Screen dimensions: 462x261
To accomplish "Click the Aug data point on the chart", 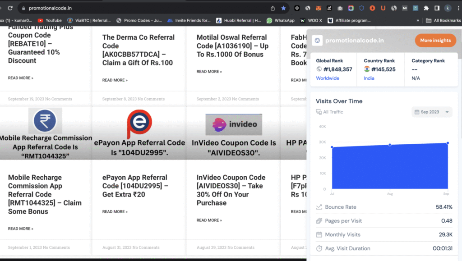I will tap(390, 145).
